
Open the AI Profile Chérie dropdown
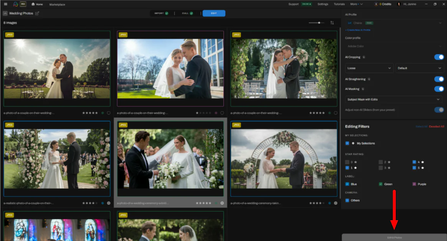(394, 23)
